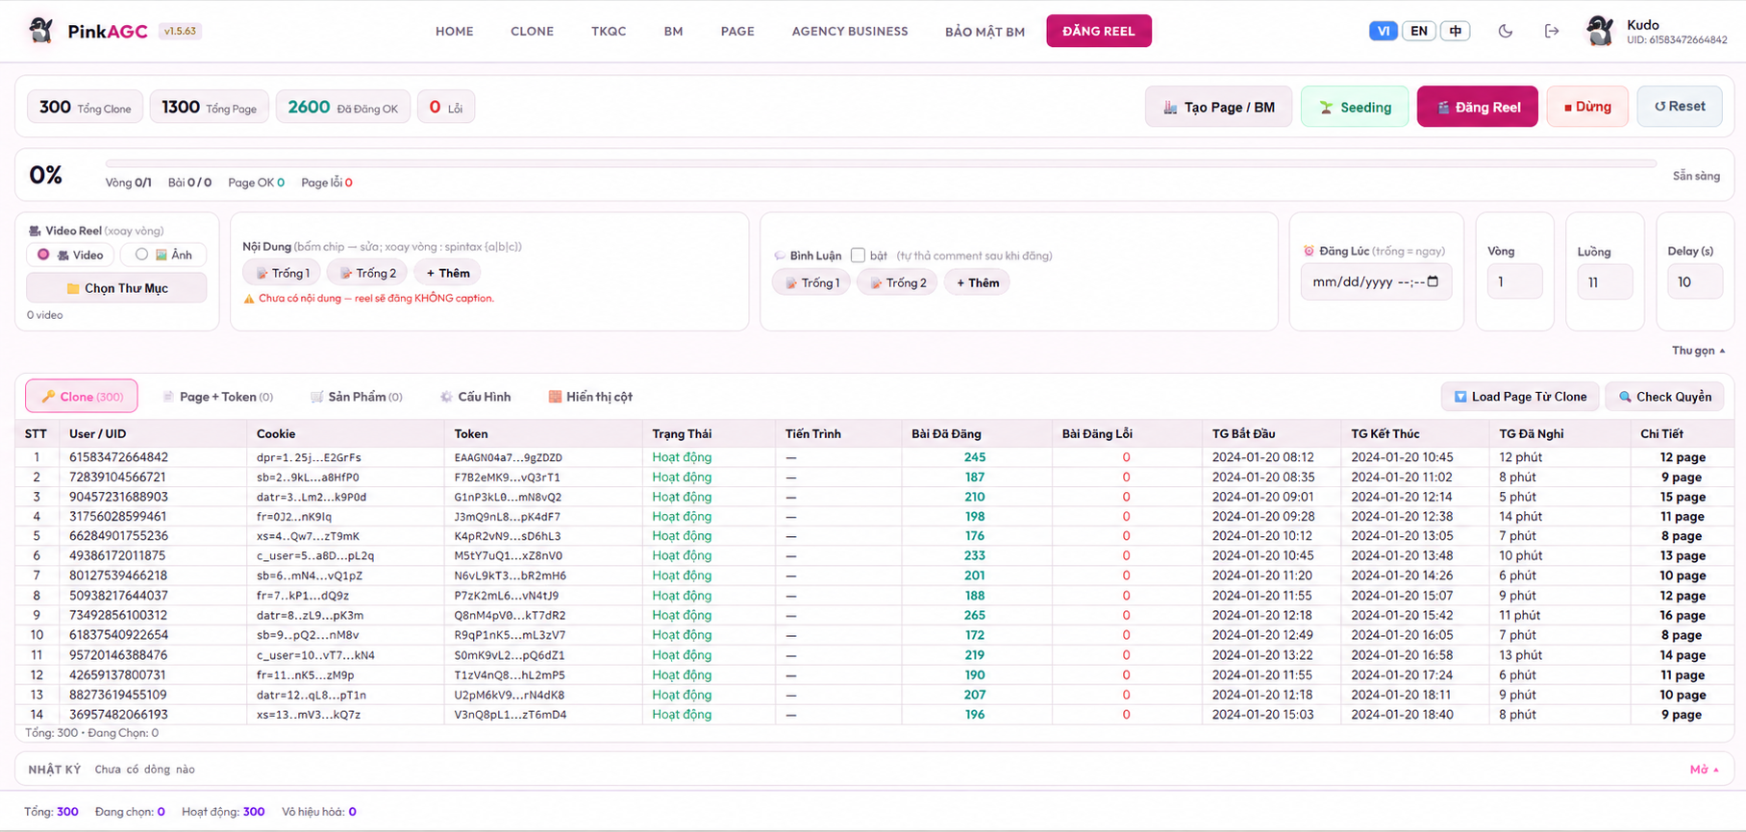Click the Tạo Page / BM button
This screenshot has width=1746, height=832.
1218,107
